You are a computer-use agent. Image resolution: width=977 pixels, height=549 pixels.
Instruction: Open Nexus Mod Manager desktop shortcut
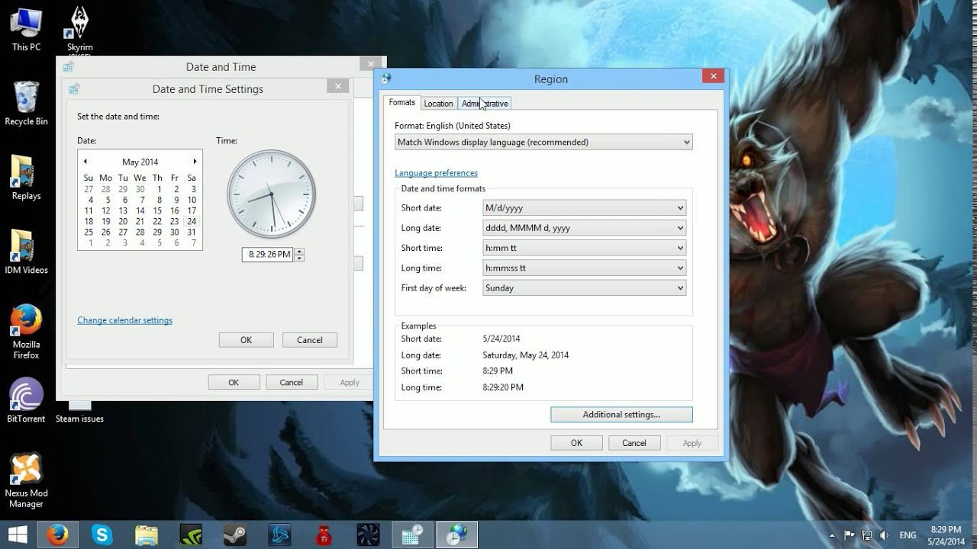click(26, 480)
